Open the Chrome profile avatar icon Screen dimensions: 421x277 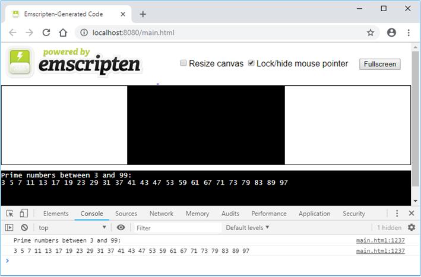click(x=391, y=33)
